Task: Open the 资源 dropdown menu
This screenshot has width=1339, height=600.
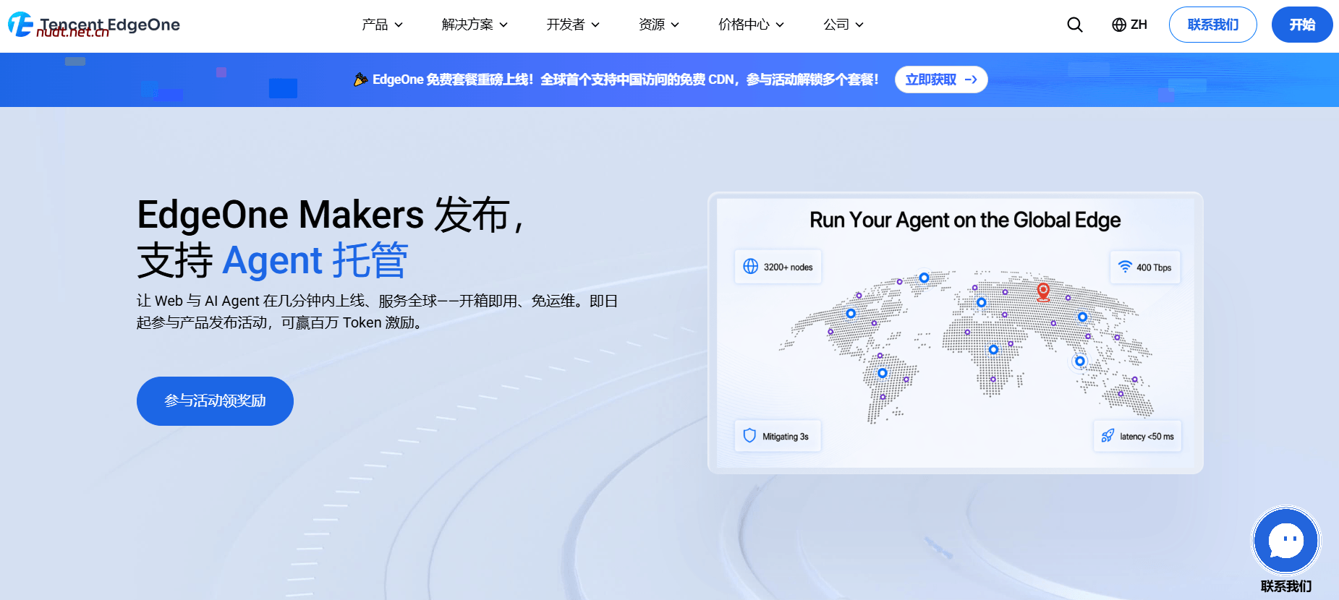Action: pyautogui.click(x=659, y=25)
